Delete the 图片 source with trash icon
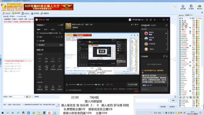 click(x=59, y=37)
